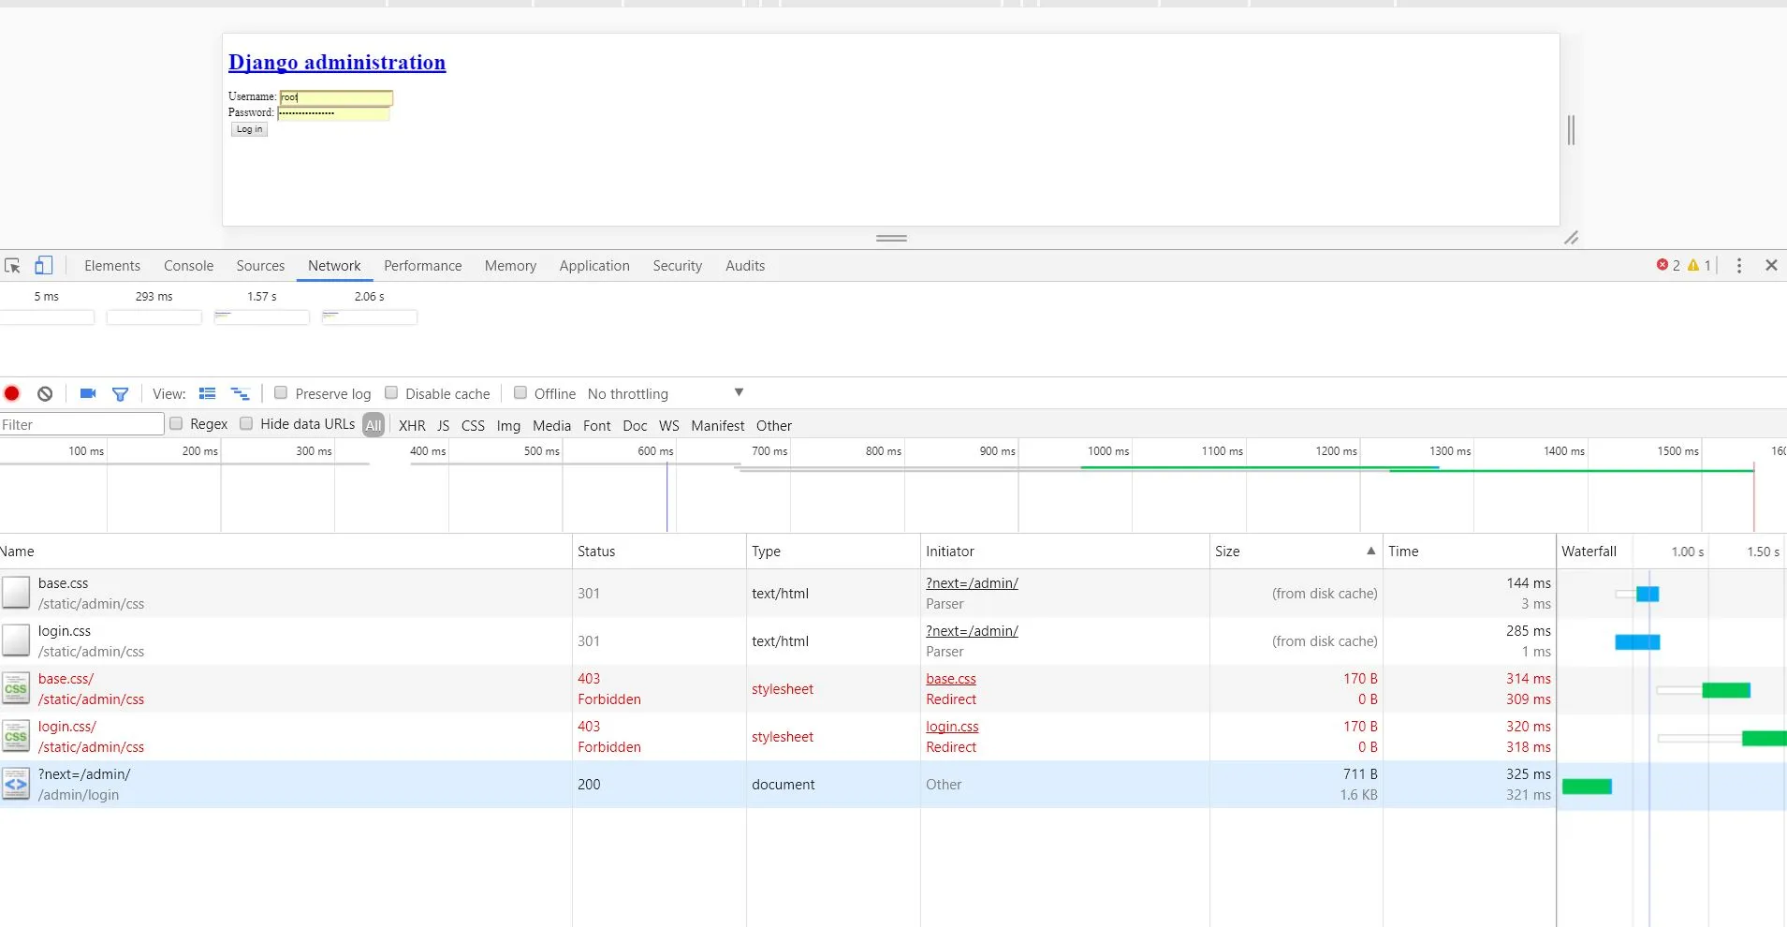Viewport: 1787px width, 927px height.
Task: Filter requests by JS
Action: pyautogui.click(x=444, y=425)
